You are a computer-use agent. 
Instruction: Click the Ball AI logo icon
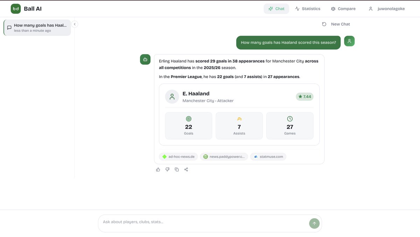click(16, 9)
